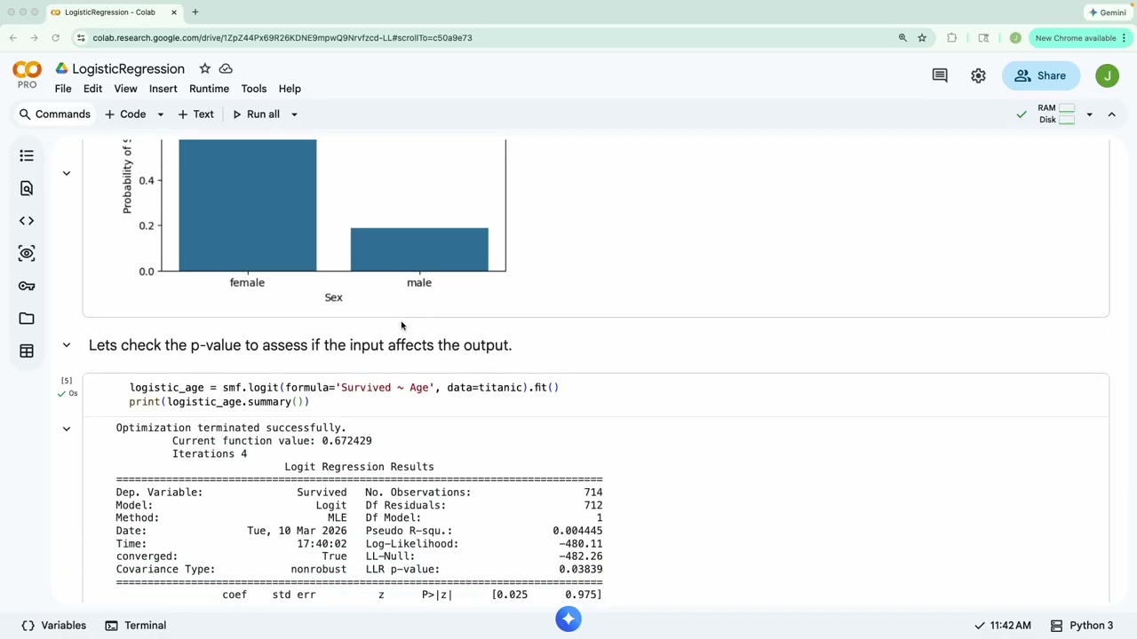Click the 'LLR p-value:' row in results

pyautogui.click(x=484, y=569)
